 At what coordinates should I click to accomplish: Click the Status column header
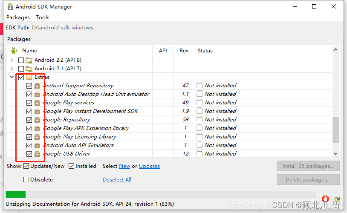(205, 51)
